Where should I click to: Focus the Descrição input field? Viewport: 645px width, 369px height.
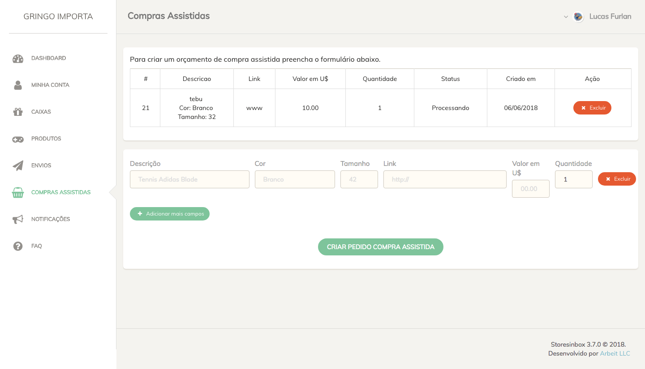[x=189, y=179]
